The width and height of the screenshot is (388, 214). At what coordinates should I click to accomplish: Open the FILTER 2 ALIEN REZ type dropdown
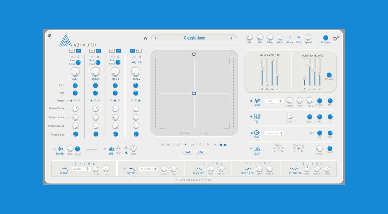pyautogui.click(x=148, y=169)
